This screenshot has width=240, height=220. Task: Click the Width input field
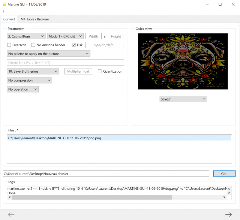[94, 36]
